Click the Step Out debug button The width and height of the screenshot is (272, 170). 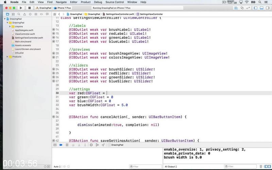[85, 145]
